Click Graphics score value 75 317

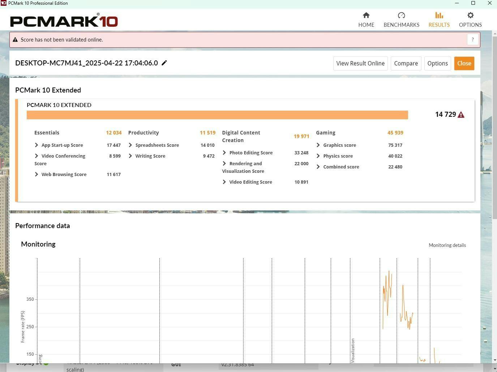(x=395, y=145)
